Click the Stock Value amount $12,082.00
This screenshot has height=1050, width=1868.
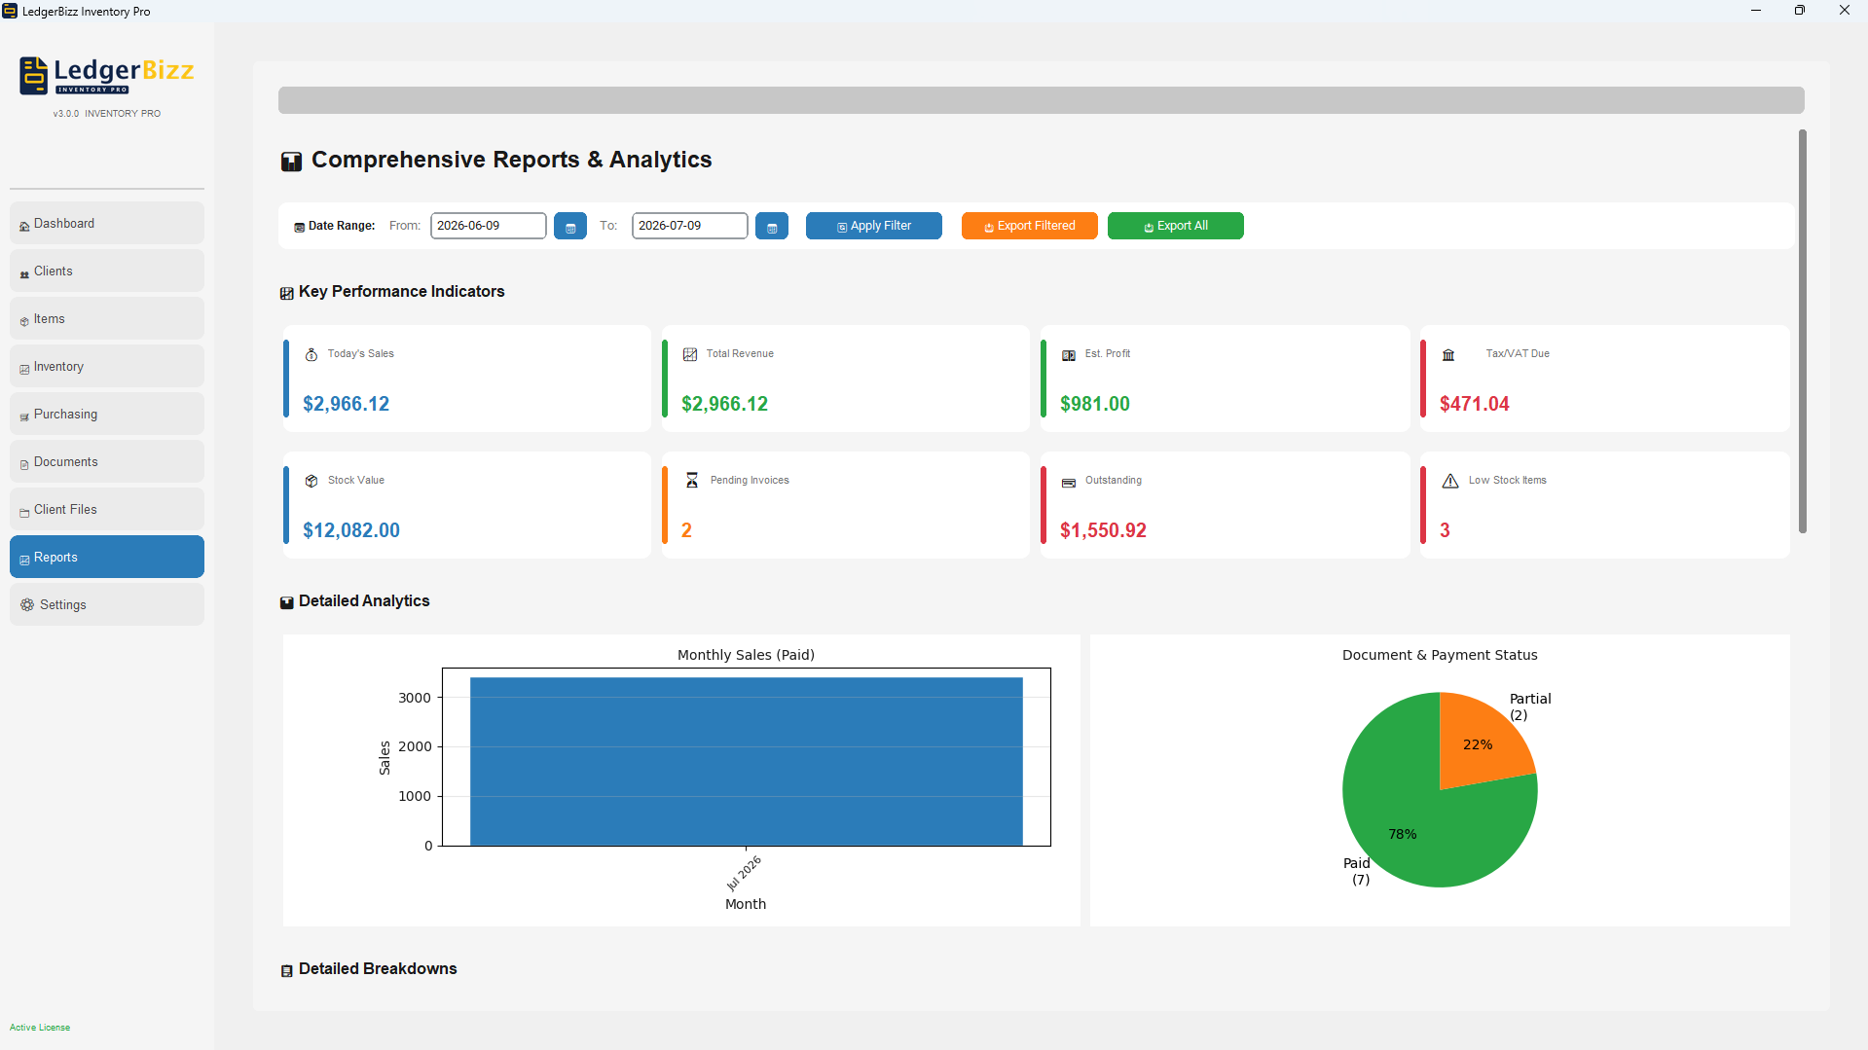coord(351,530)
